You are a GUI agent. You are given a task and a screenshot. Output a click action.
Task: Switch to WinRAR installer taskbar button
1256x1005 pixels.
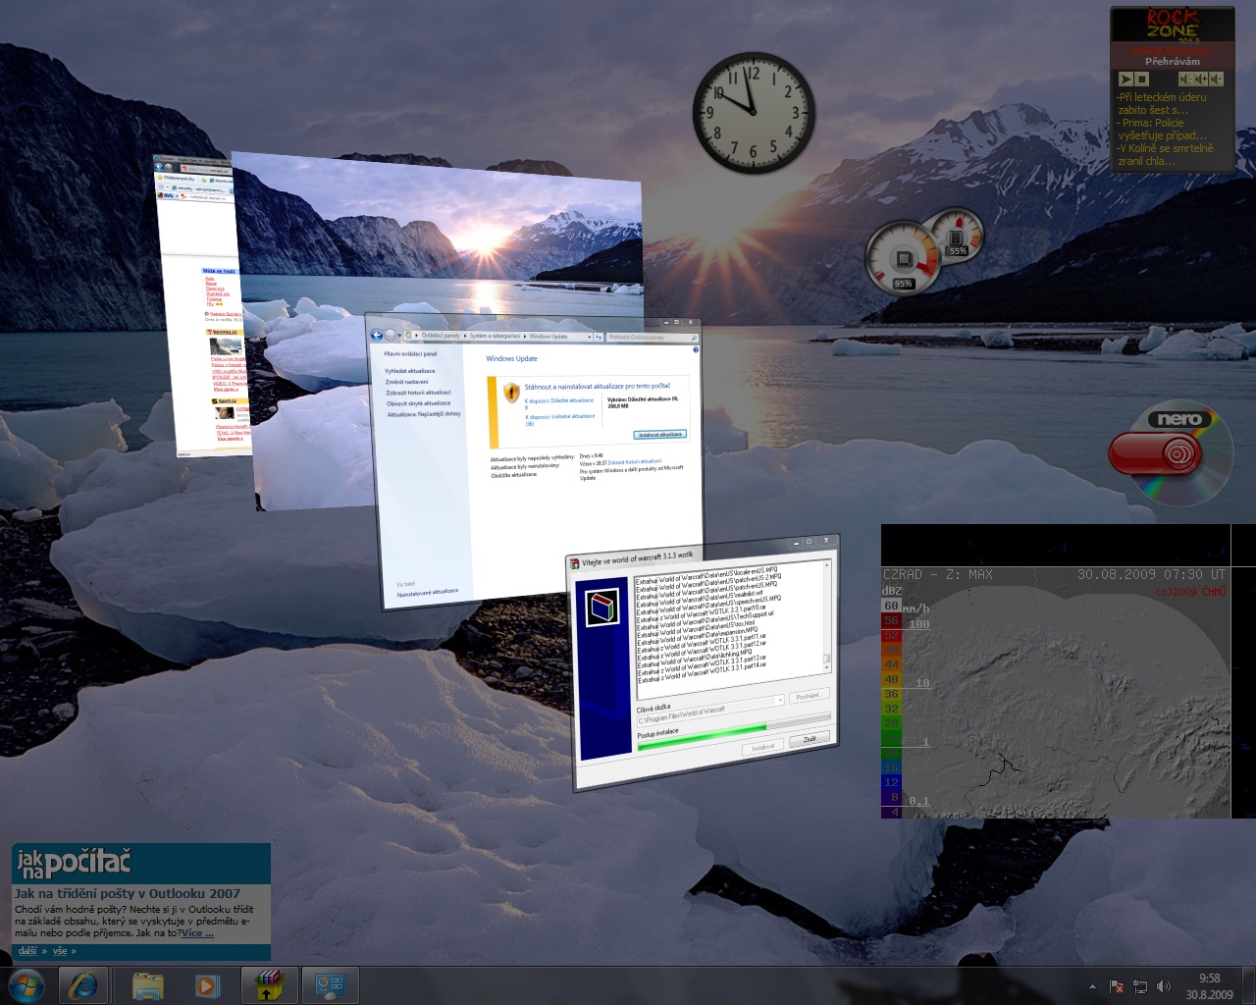(x=270, y=985)
